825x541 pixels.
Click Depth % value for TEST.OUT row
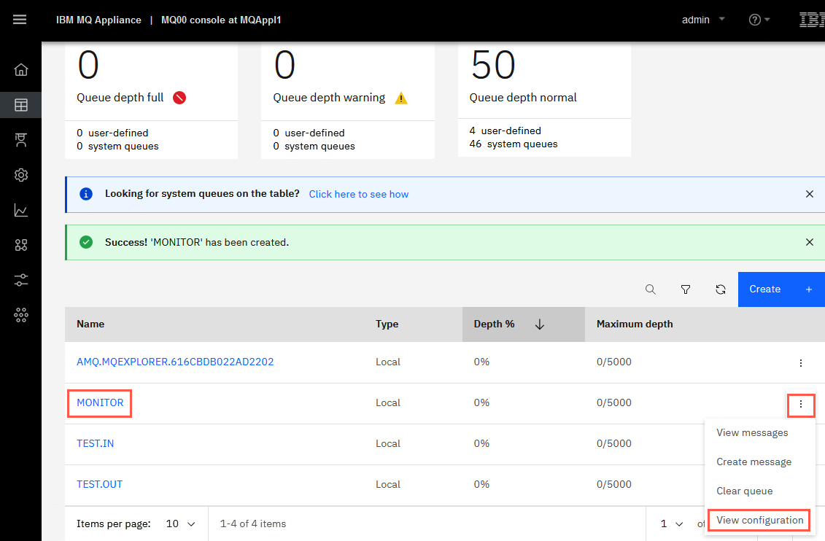tap(481, 484)
